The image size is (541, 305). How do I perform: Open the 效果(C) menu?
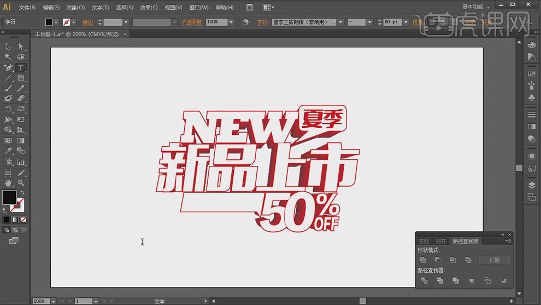tap(149, 8)
